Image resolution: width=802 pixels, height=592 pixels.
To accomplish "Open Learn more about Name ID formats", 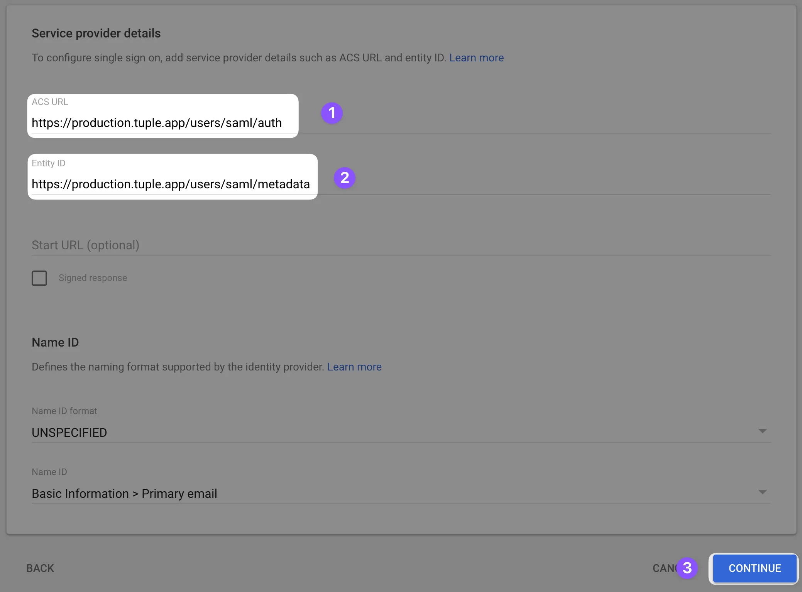I will tap(354, 367).
